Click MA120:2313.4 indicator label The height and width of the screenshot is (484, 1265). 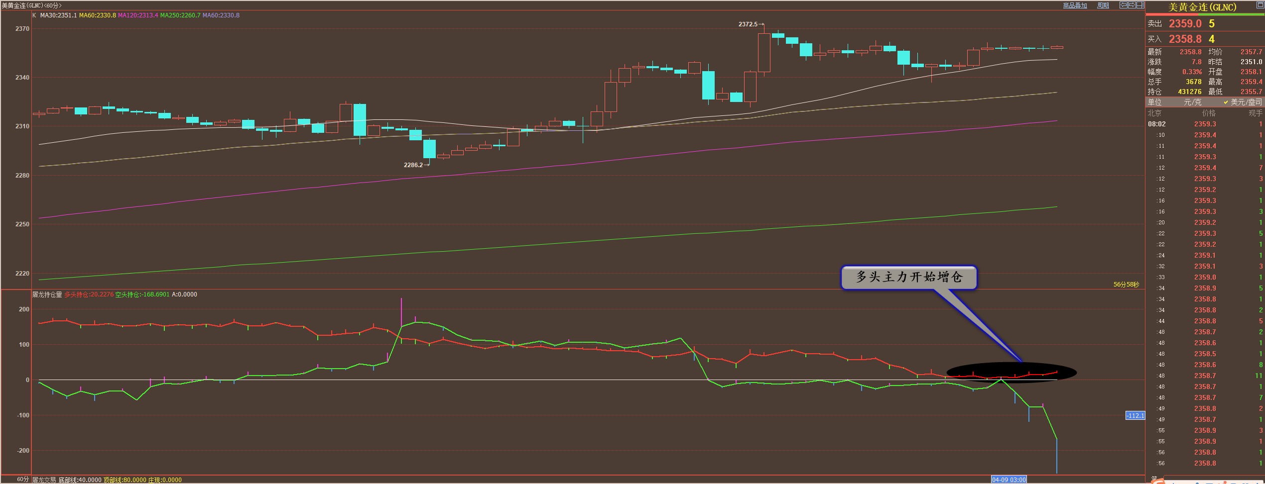tap(138, 15)
